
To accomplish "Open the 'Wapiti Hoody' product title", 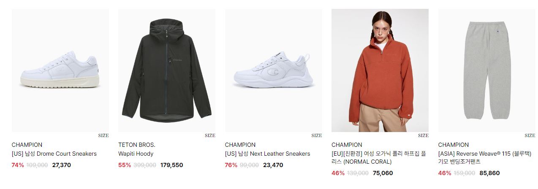I will (x=136, y=154).
